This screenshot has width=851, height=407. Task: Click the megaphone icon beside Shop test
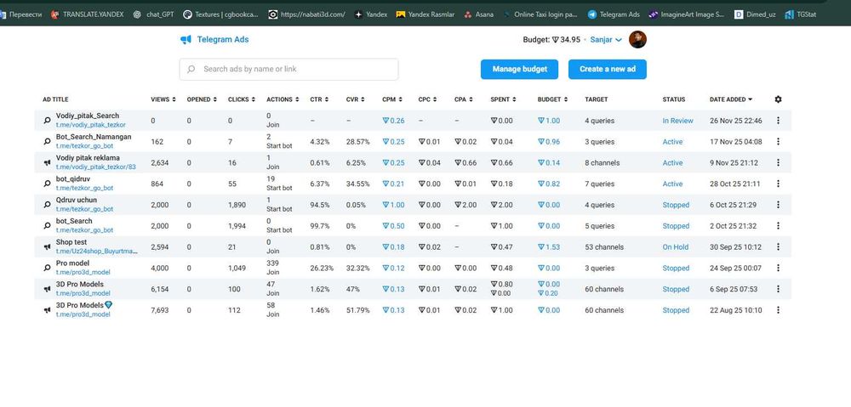47,246
